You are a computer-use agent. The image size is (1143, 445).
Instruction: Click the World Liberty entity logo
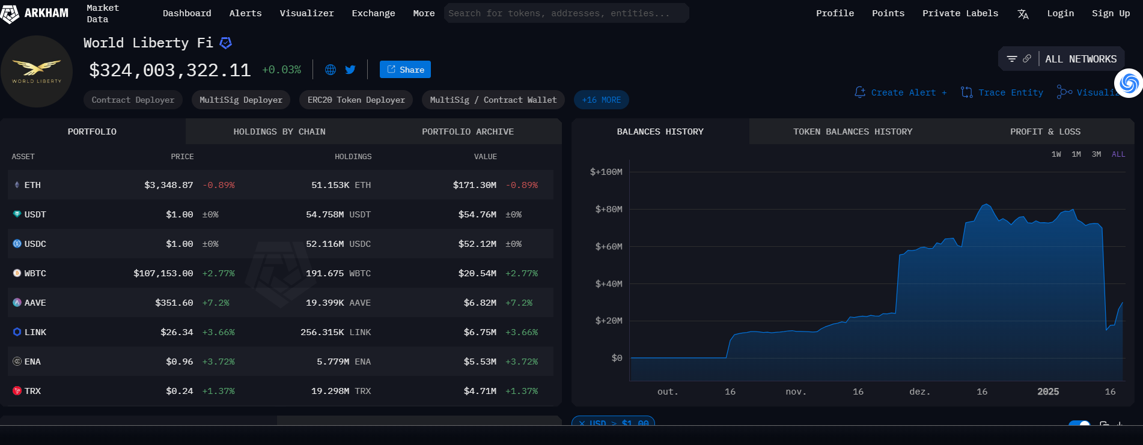tap(37, 71)
